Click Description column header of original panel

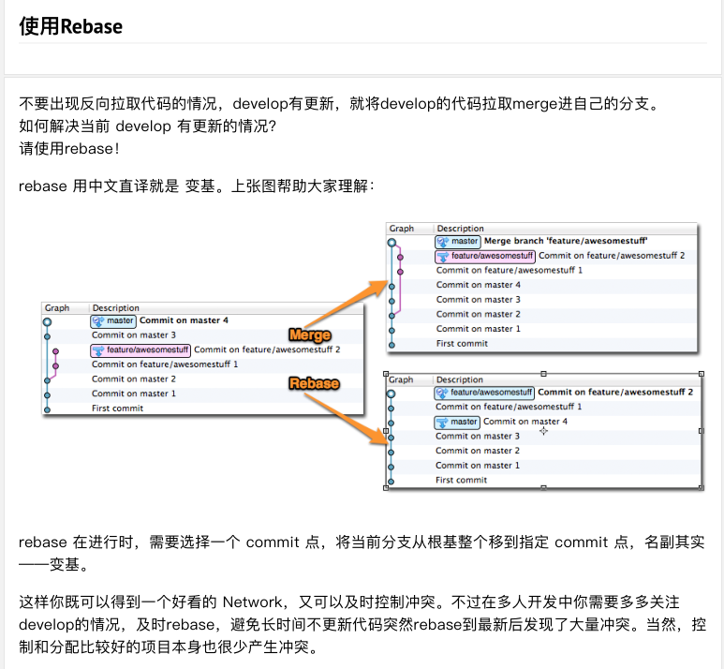[115, 307]
